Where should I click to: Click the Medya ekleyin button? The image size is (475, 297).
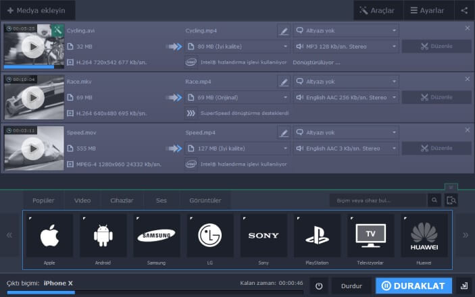point(38,10)
